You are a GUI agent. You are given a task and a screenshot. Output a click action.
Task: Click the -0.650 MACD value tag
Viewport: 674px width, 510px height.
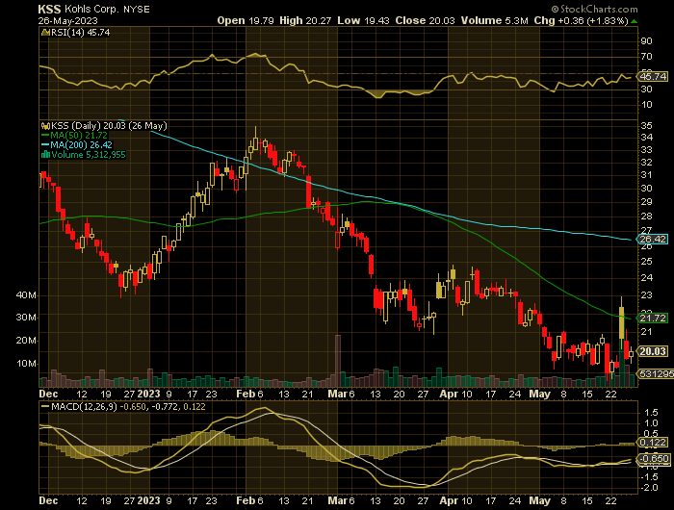click(653, 458)
